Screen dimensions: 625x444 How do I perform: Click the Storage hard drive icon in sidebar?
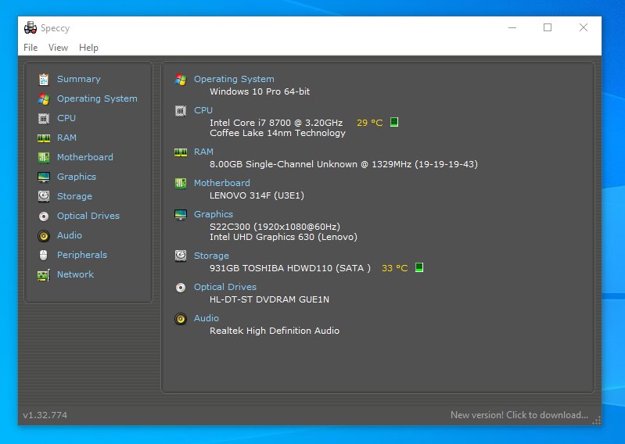click(x=44, y=196)
